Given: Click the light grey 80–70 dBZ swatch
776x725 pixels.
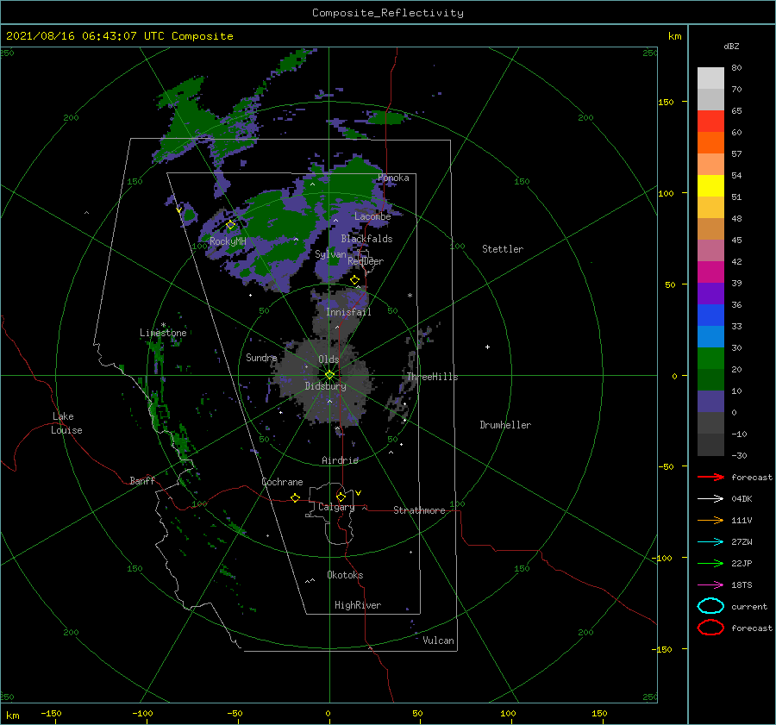Looking at the screenshot, I should click(710, 78).
